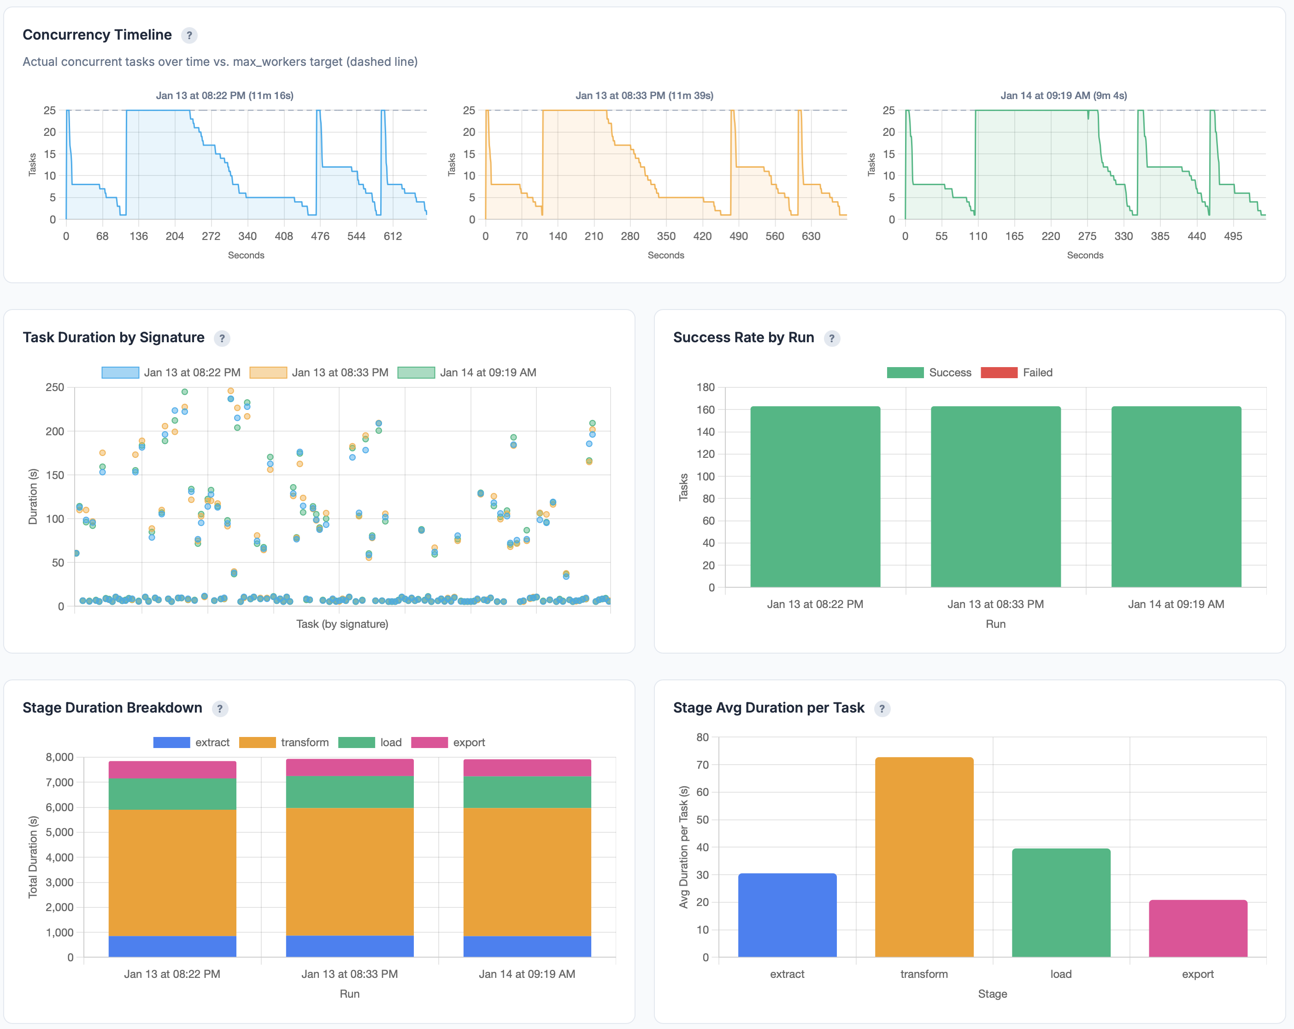Click the Jan 14 at 09:19 AM success bar
This screenshot has height=1029, width=1294.
pos(1176,497)
